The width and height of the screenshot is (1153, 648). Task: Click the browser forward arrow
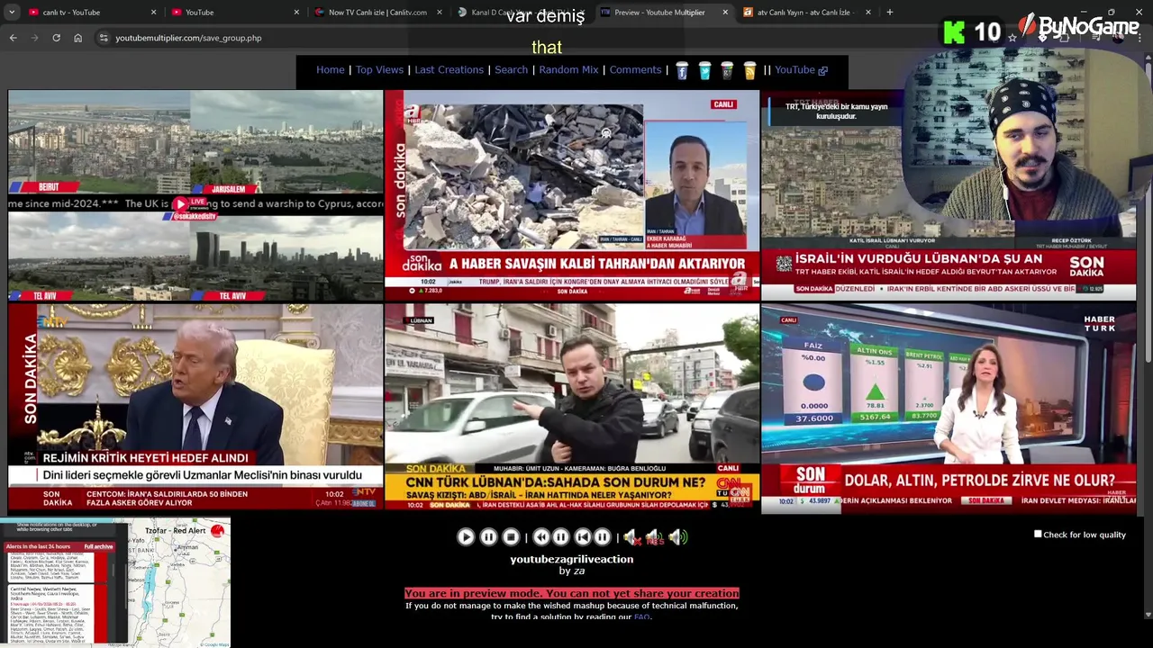(34, 38)
